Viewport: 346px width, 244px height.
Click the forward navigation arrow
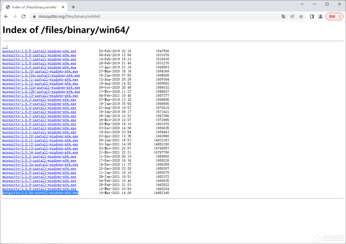click(15, 16)
